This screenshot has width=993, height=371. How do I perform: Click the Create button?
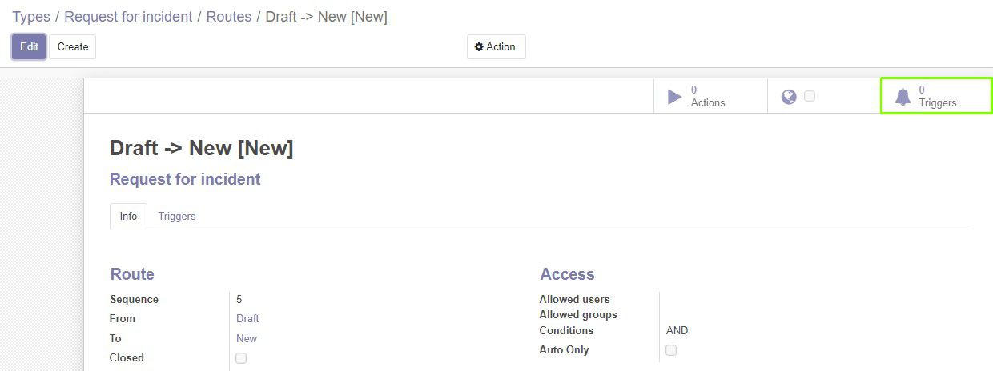[x=73, y=46]
